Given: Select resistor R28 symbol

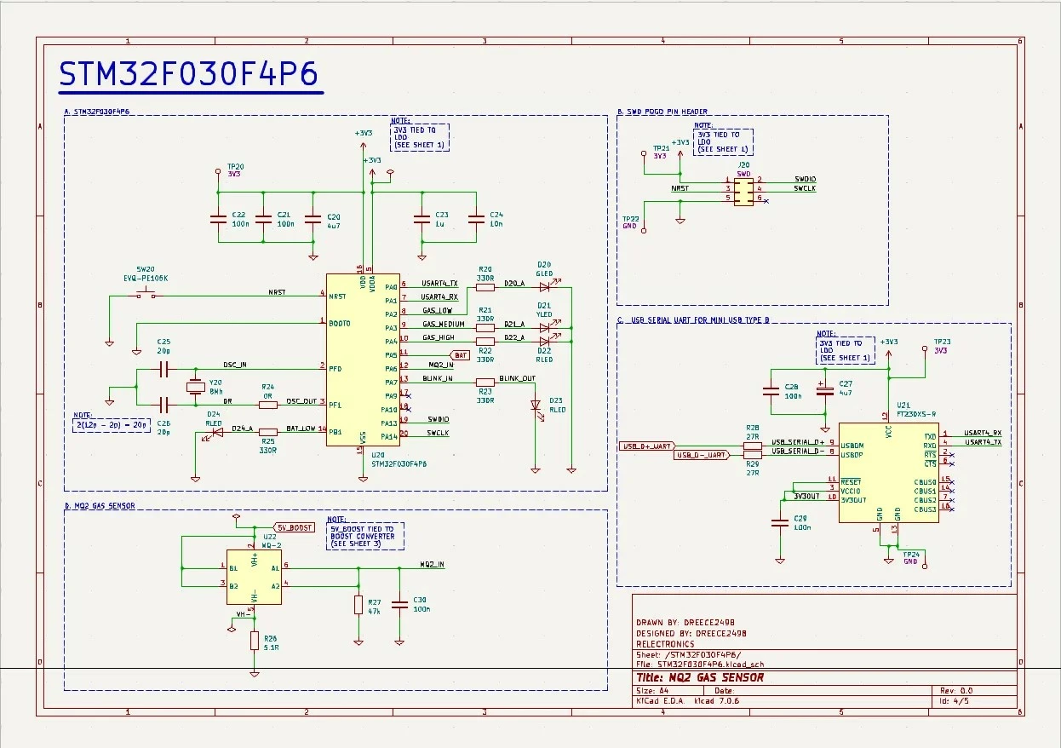Looking at the screenshot, I should [x=753, y=446].
